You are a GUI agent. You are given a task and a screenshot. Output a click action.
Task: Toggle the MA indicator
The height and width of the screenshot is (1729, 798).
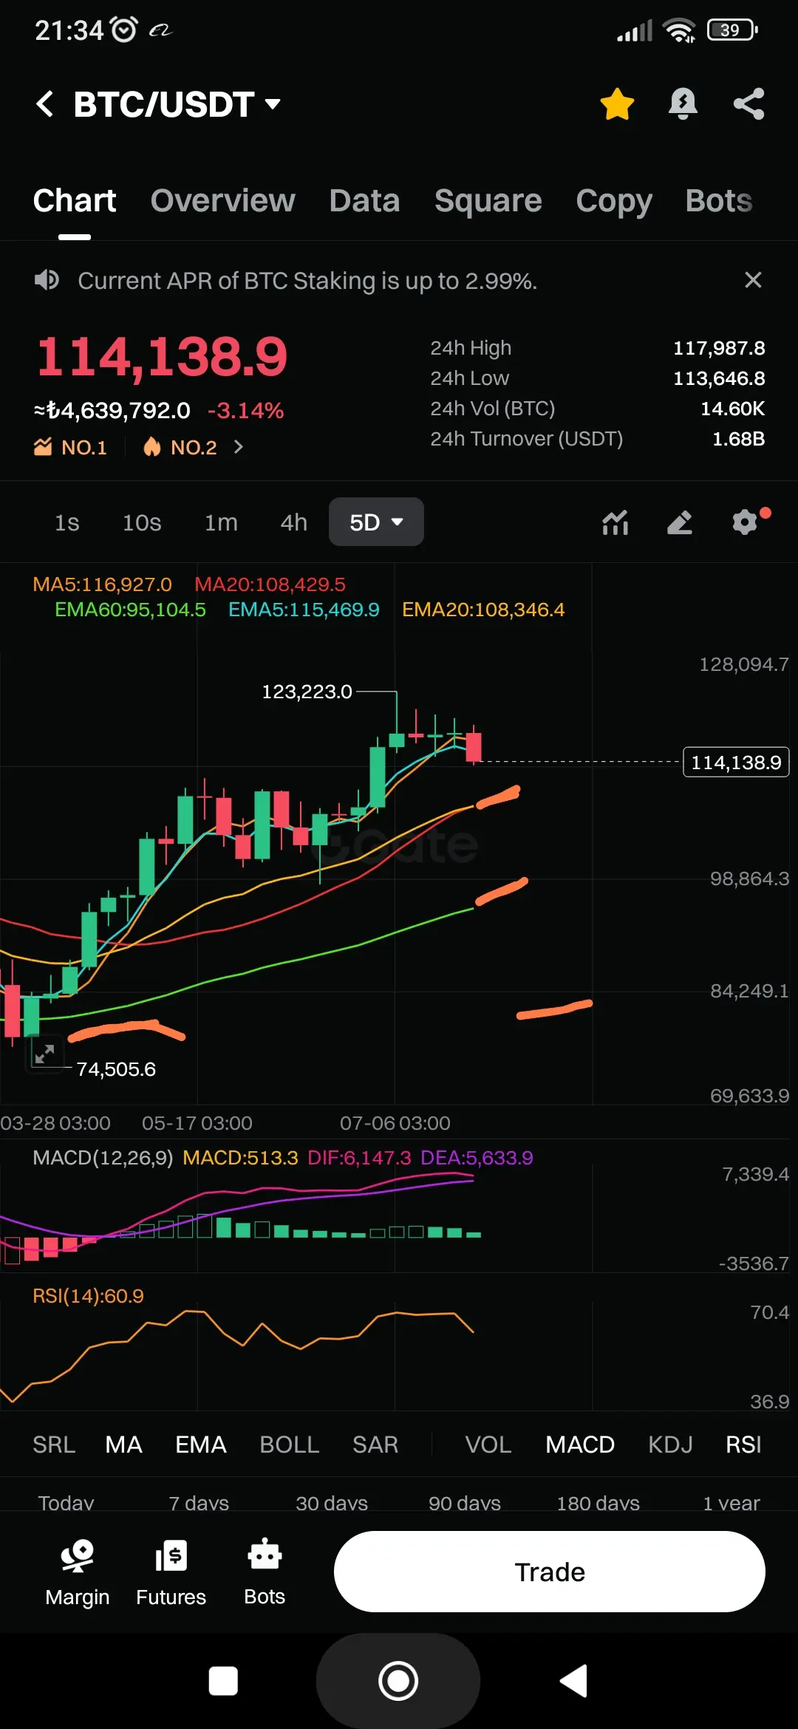[x=123, y=1445]
